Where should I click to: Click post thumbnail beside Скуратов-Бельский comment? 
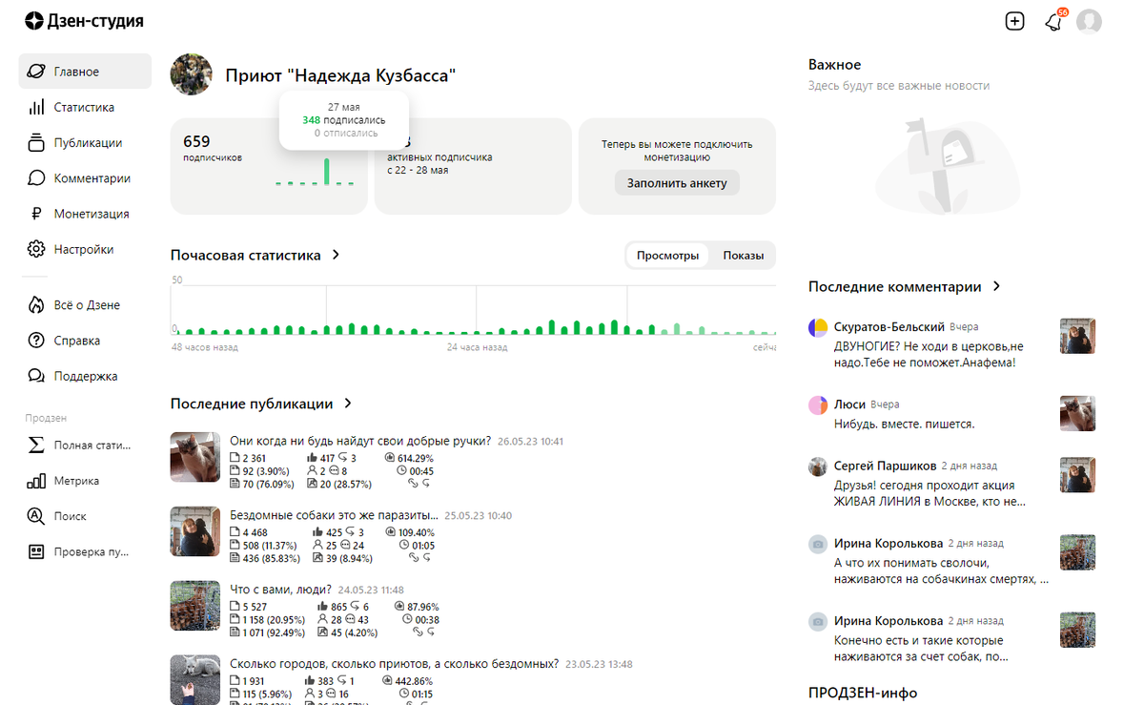click(1078, 336)
